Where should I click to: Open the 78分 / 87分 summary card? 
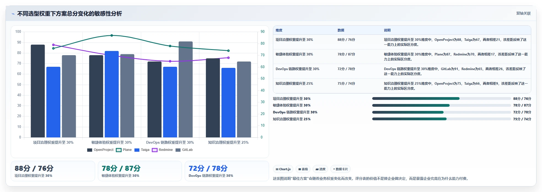point(140,171)
